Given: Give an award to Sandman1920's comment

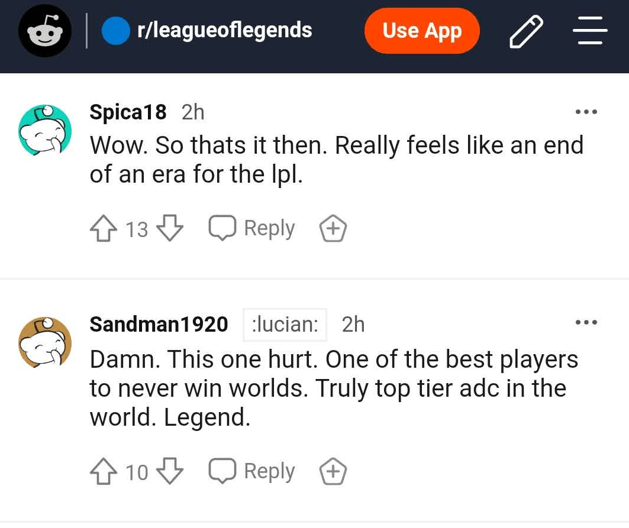Looking at the screenshot, I should pos(333,472).
